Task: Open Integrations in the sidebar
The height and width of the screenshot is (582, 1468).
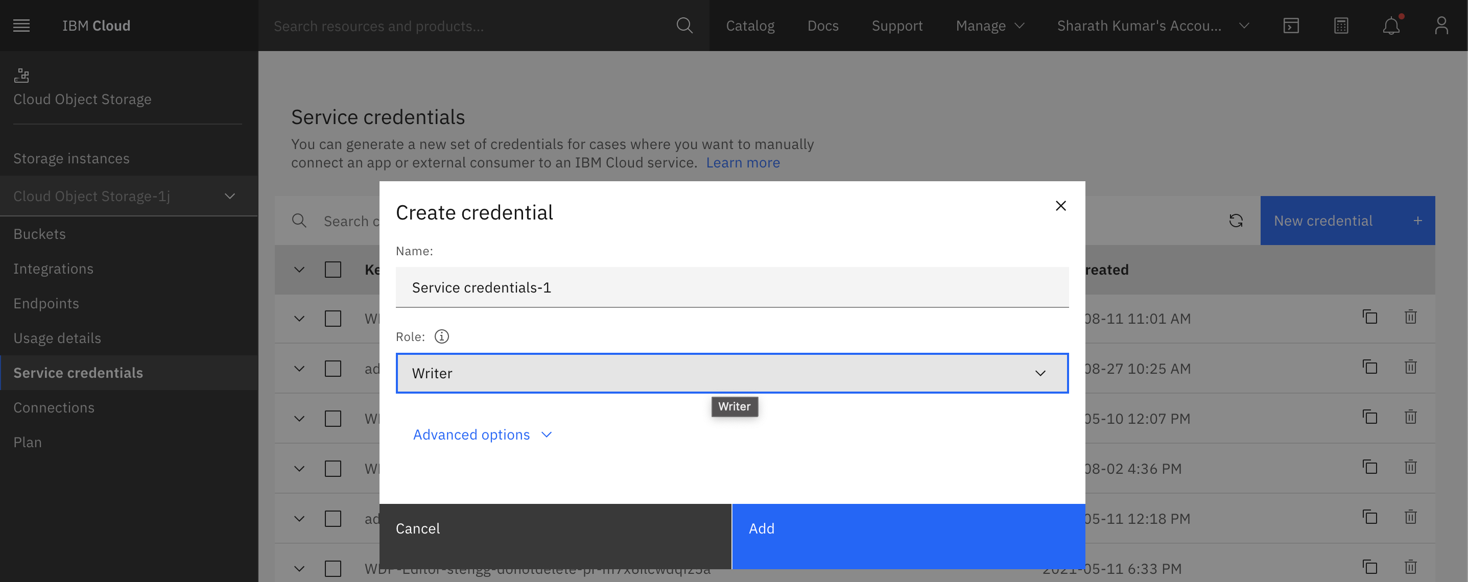Action: tap(53, 269)
